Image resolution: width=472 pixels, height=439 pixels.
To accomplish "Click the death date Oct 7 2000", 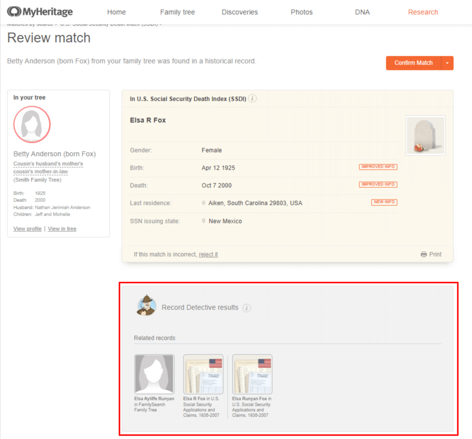I will click(216, 186).
